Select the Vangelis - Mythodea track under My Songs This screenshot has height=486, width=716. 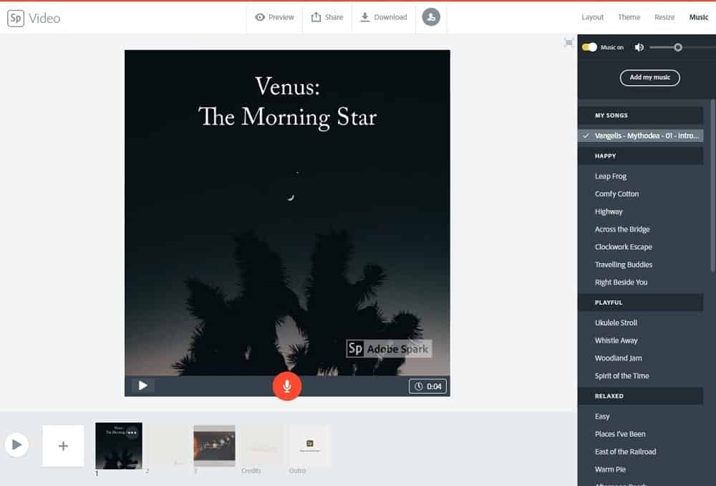click(x=644, y=134)
